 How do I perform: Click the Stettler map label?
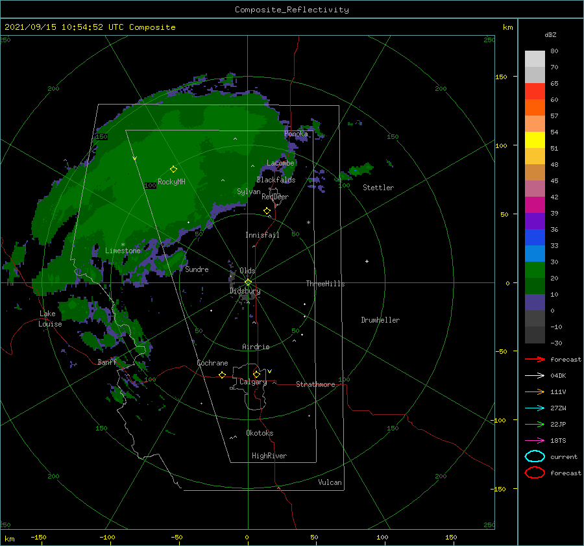point(378,188)
